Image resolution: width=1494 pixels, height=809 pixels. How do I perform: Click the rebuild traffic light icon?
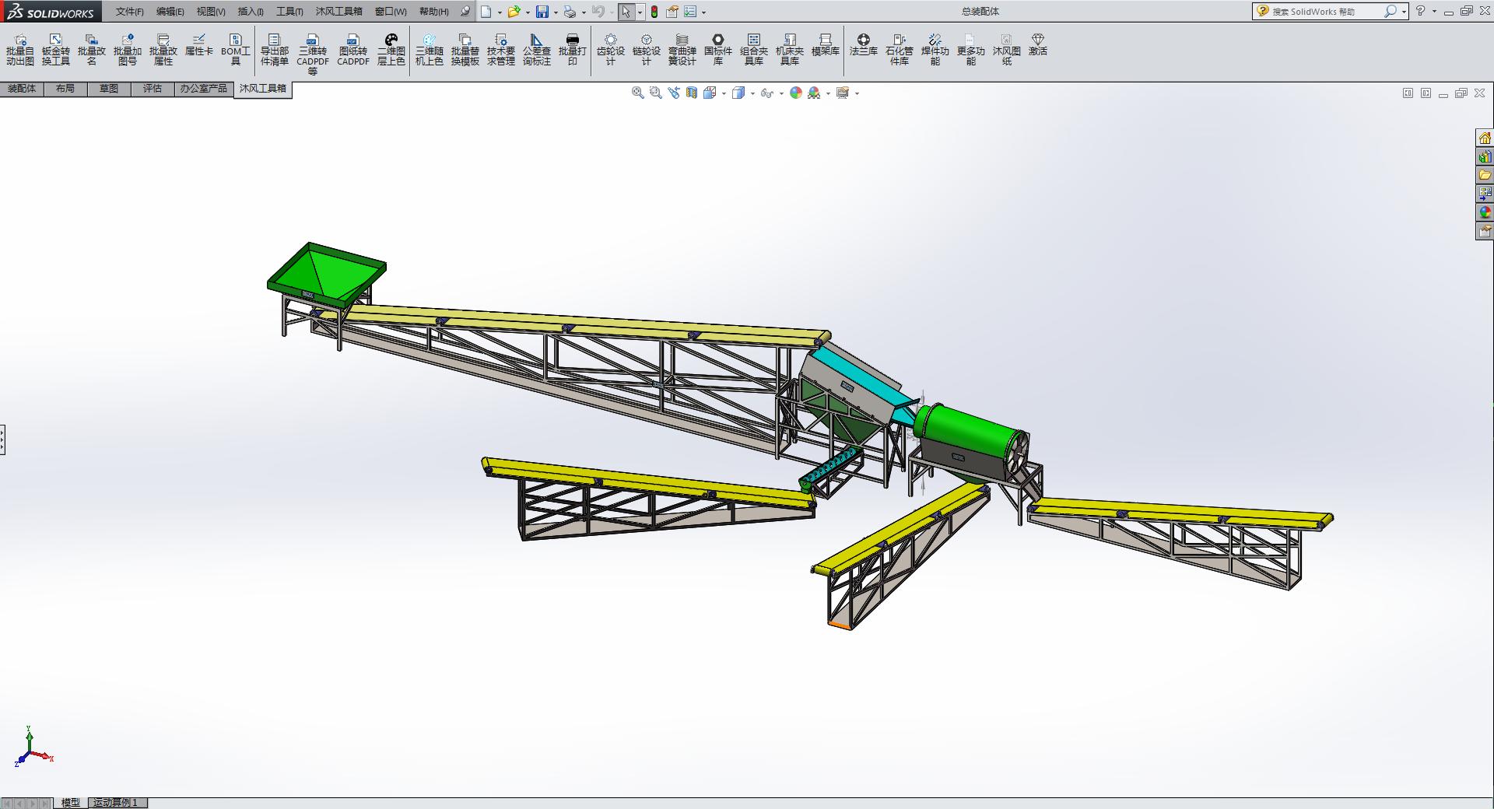pos(654,12)
